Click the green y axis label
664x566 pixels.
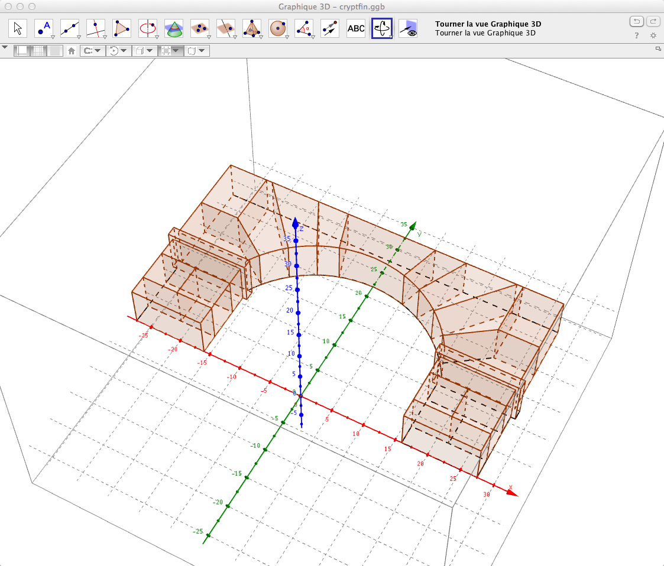pyautogui.click(x=419, y=234)
